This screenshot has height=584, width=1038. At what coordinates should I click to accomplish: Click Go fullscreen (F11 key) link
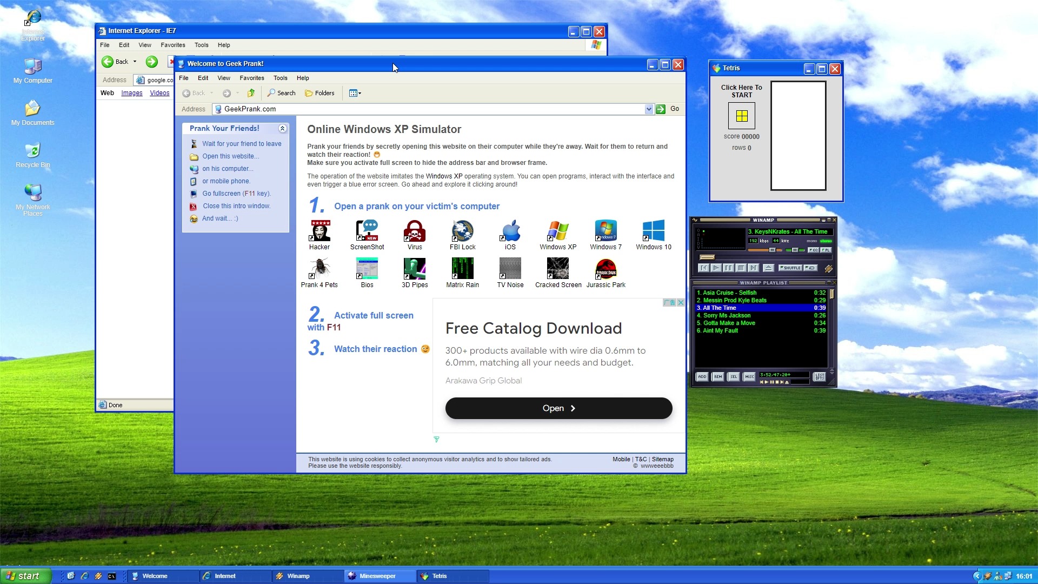click(x=236, y=194)
